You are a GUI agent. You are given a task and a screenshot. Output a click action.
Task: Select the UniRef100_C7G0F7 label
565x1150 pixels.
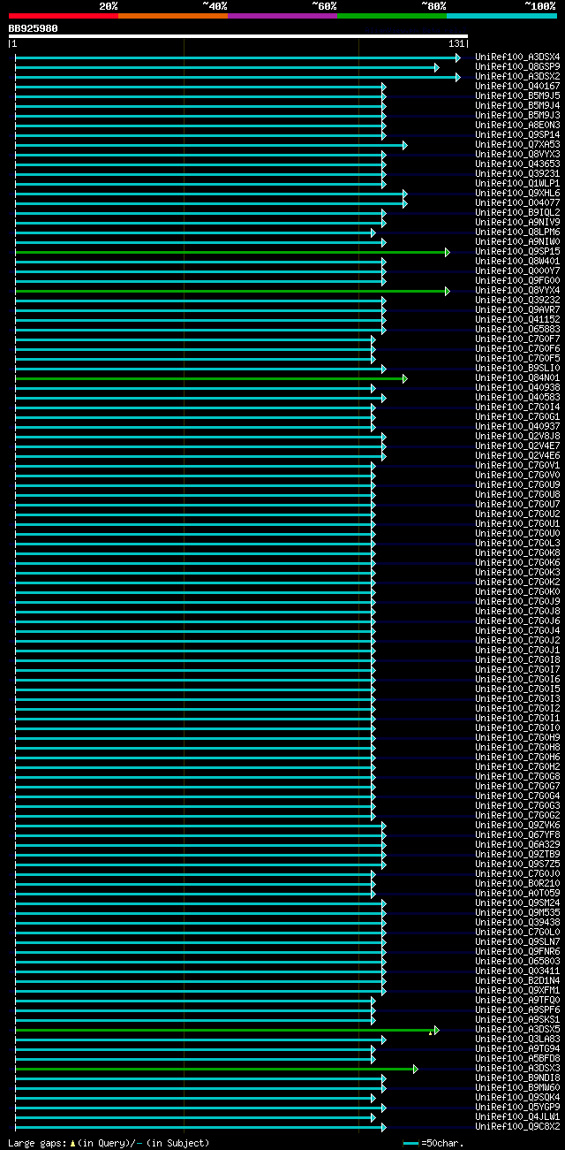[517, 339]
